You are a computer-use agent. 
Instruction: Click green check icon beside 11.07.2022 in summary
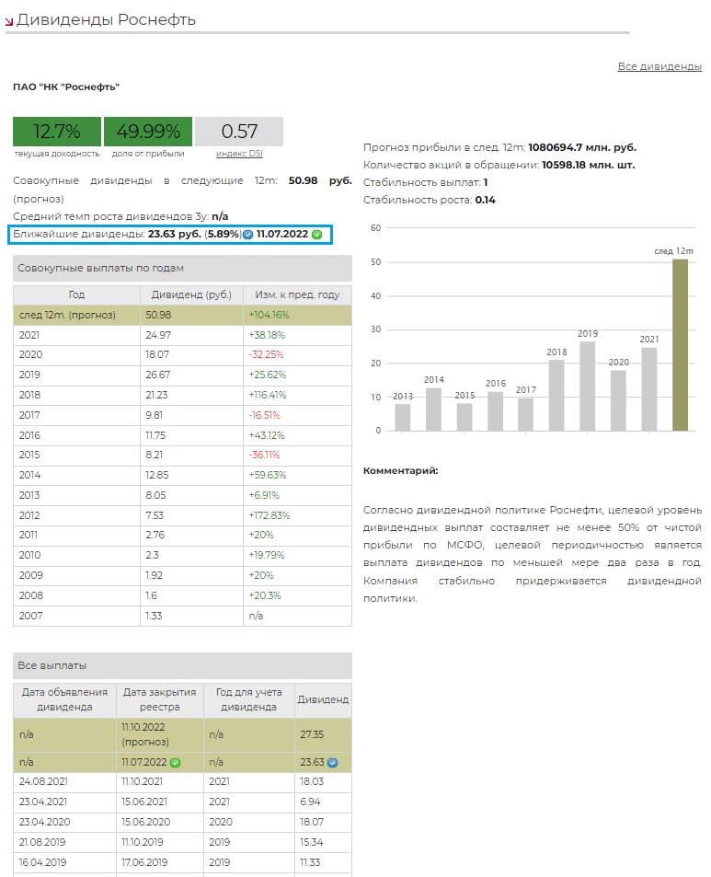(317, 235)
